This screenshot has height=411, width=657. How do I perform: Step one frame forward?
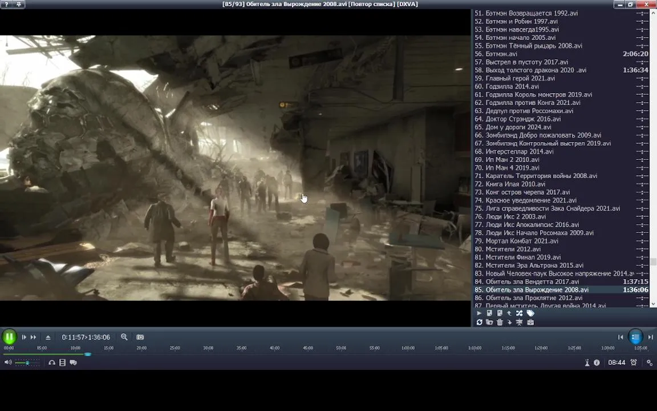click(x=24, y=337)
